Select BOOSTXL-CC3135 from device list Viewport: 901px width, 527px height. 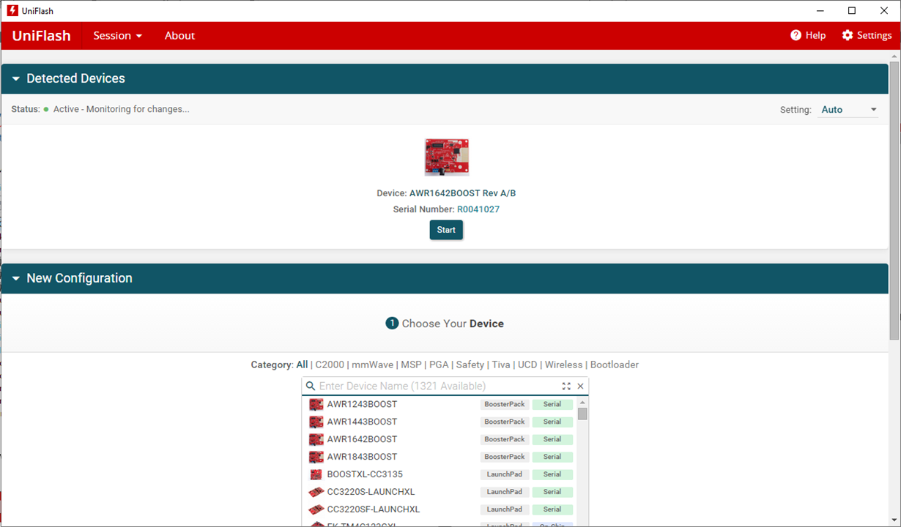click(440, 474)
